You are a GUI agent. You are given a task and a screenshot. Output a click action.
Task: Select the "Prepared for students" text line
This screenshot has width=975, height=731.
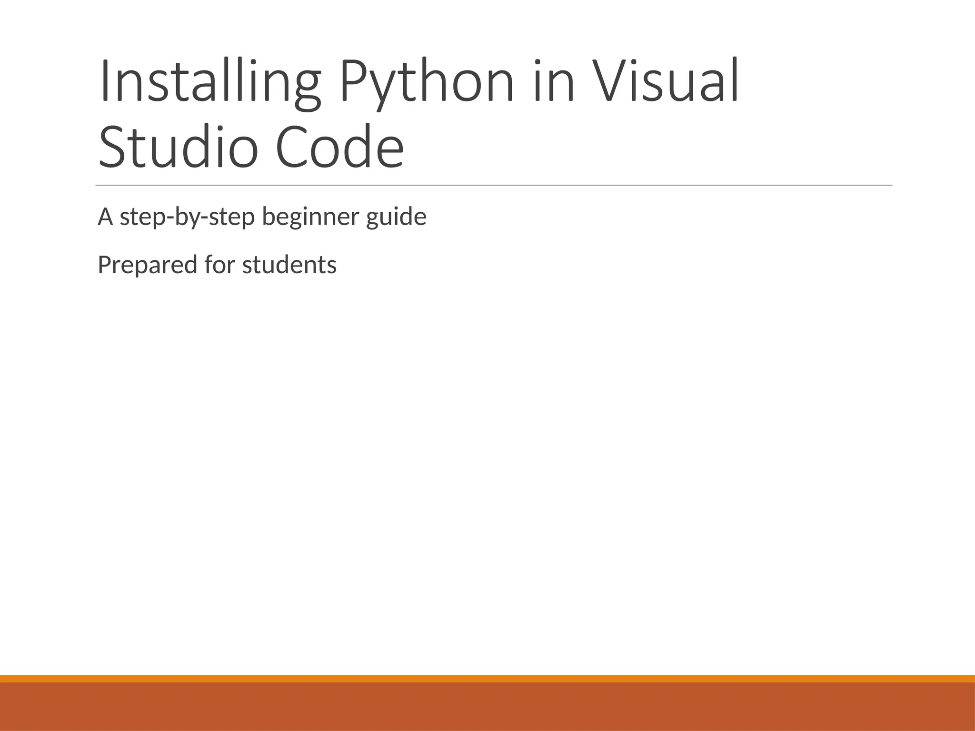pos(217,265)
